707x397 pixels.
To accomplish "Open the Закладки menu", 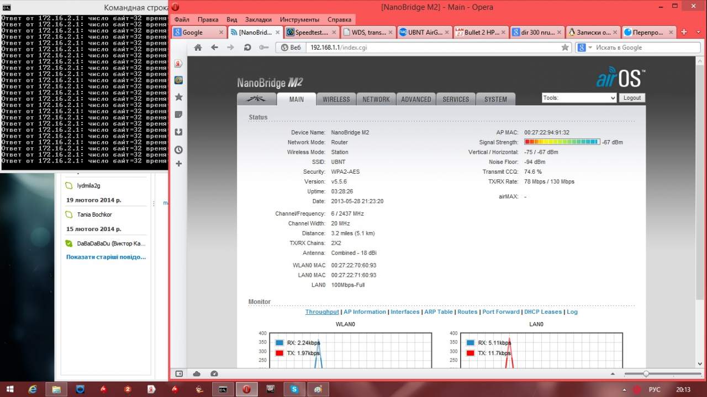I will [x=258, y=19].
